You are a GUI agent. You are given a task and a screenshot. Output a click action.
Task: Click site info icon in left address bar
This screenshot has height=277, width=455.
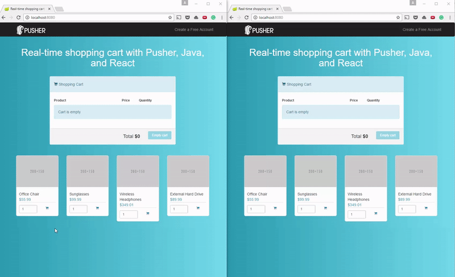pos(27,18)
